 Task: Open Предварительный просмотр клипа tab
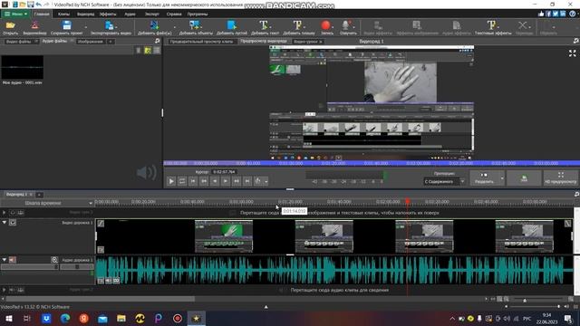pyautogui.click(x=201, y=42)
